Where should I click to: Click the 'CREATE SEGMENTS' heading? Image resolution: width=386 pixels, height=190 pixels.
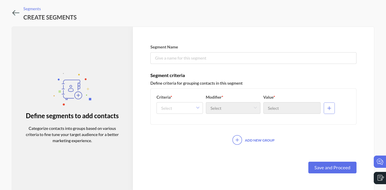50,18
